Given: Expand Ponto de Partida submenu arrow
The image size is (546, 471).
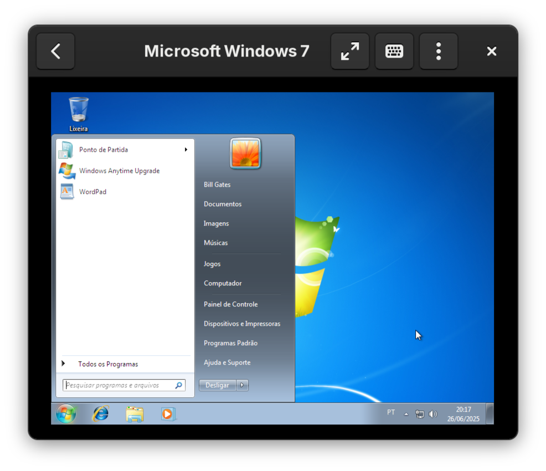Looking at the screenshot, I should point(186,150).
